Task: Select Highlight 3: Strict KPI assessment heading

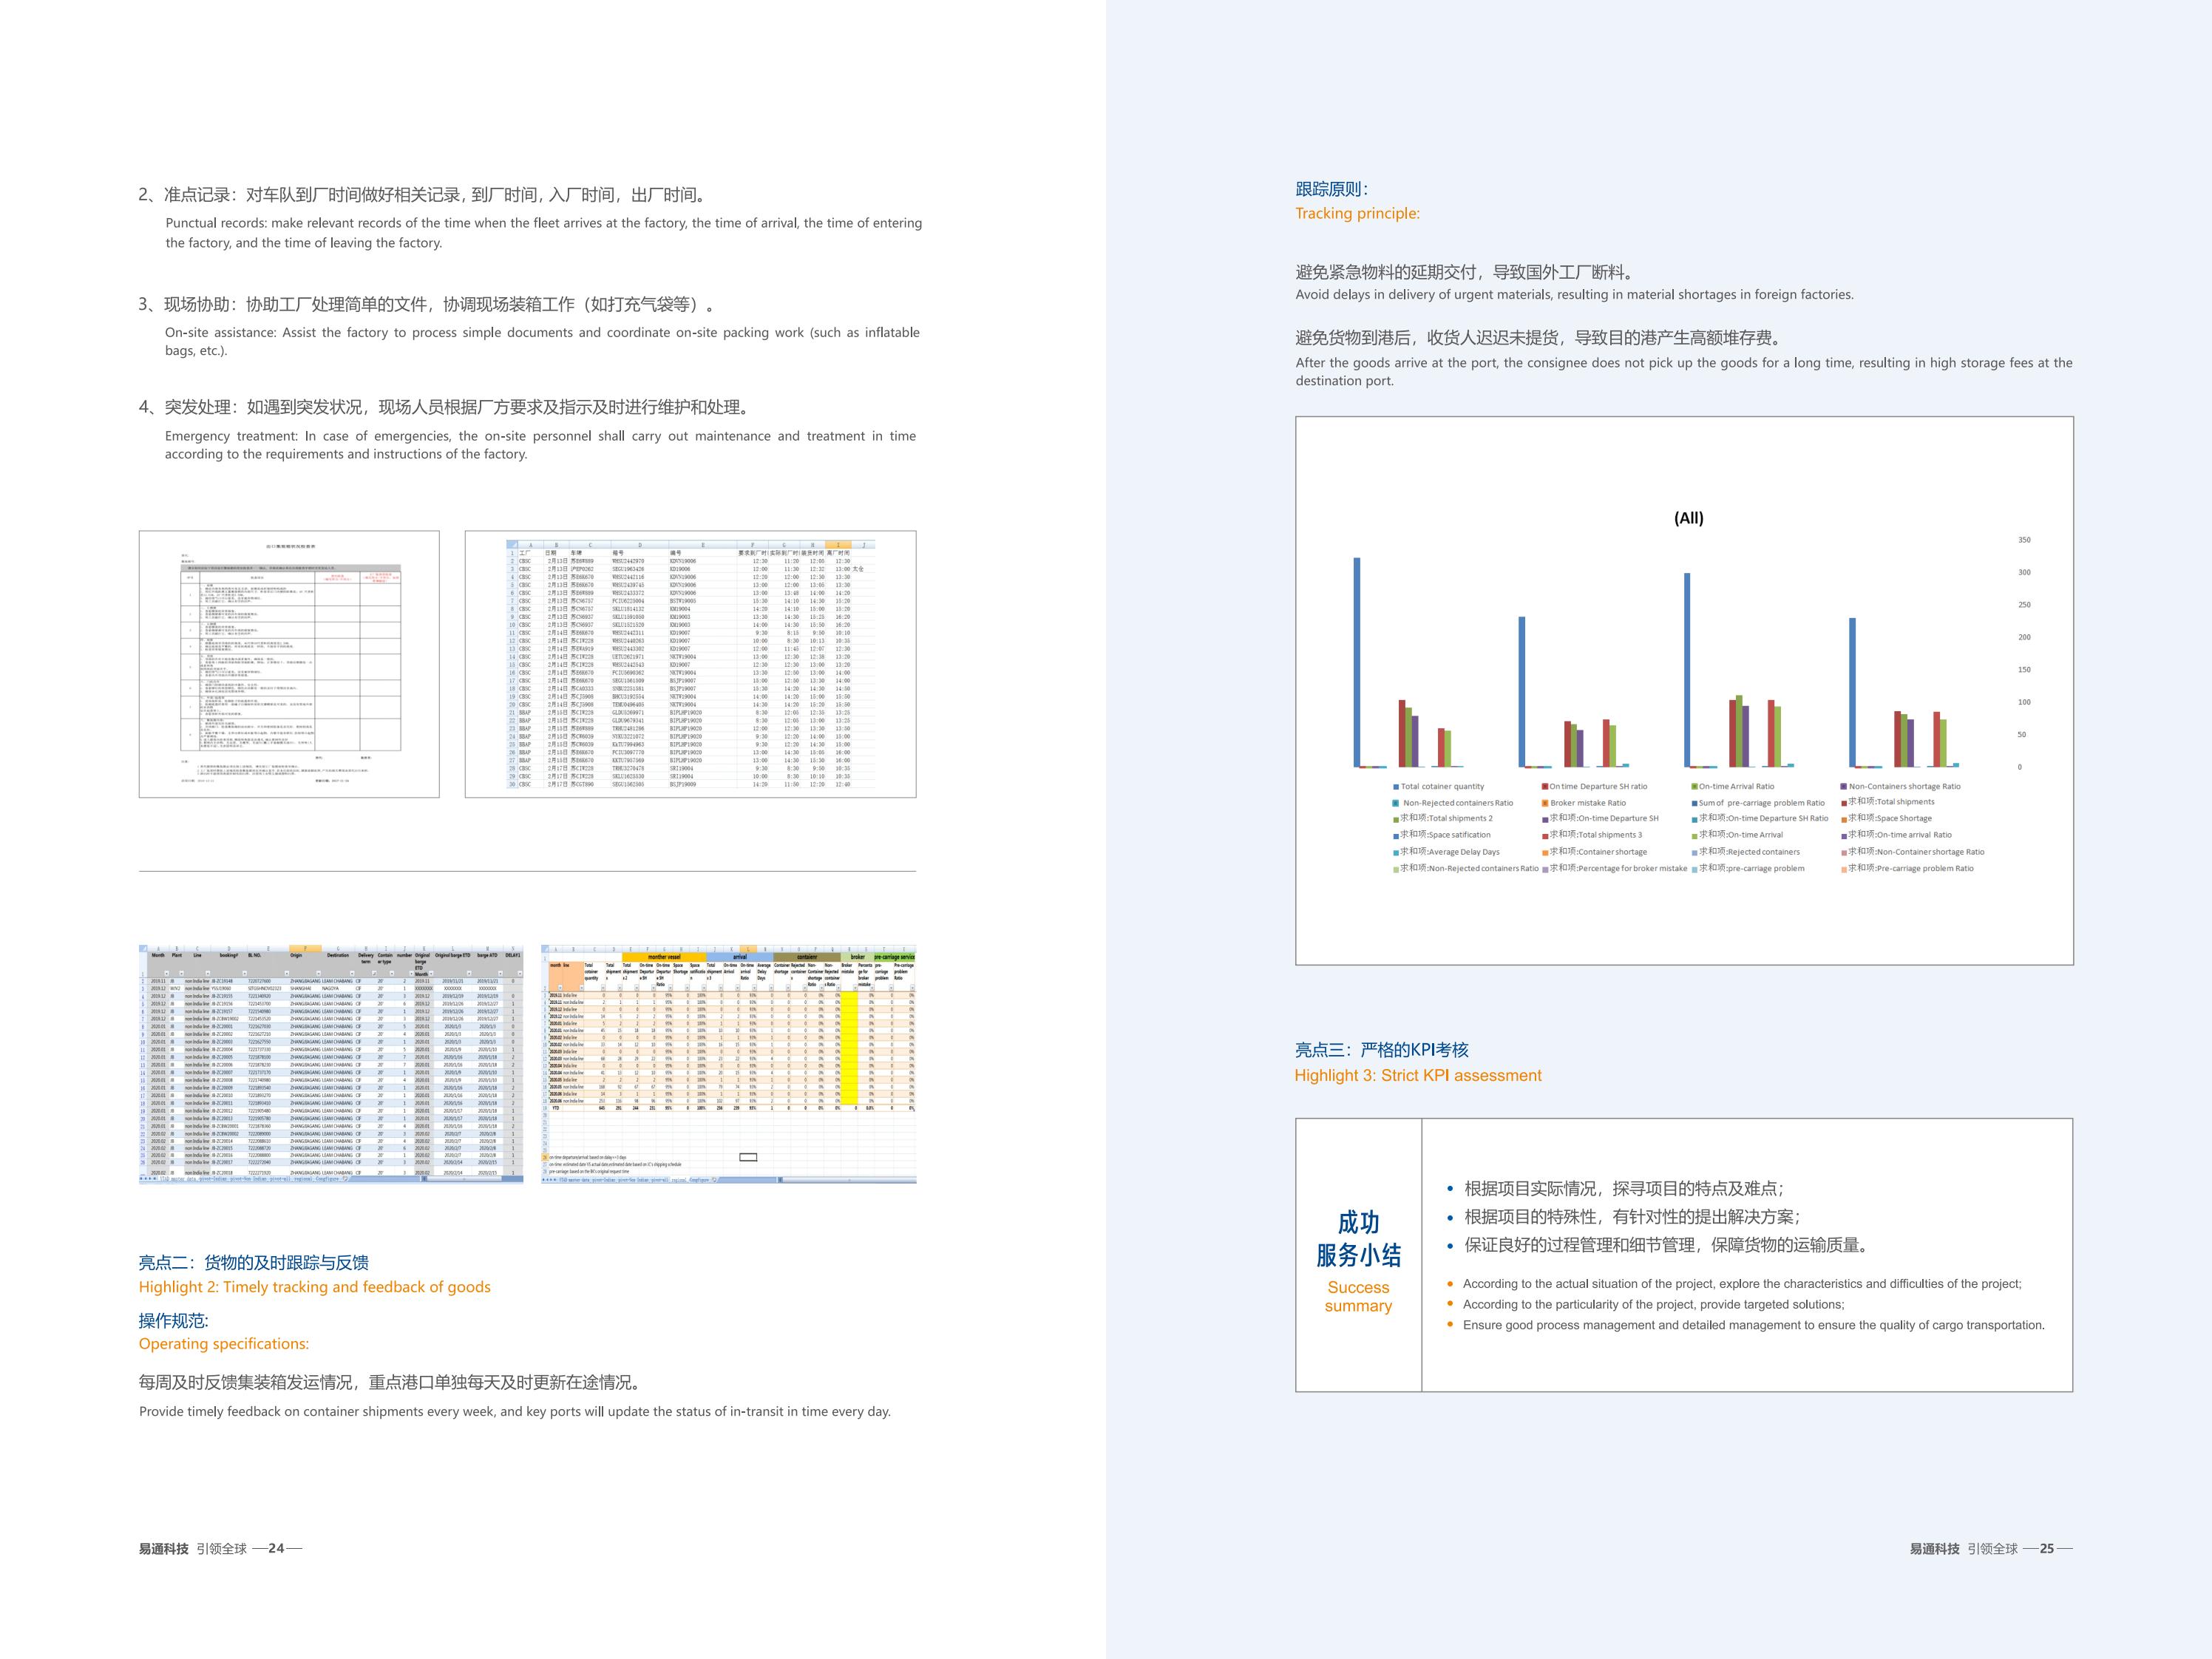Action: pyautogui.click(x=1418, y=1075)
